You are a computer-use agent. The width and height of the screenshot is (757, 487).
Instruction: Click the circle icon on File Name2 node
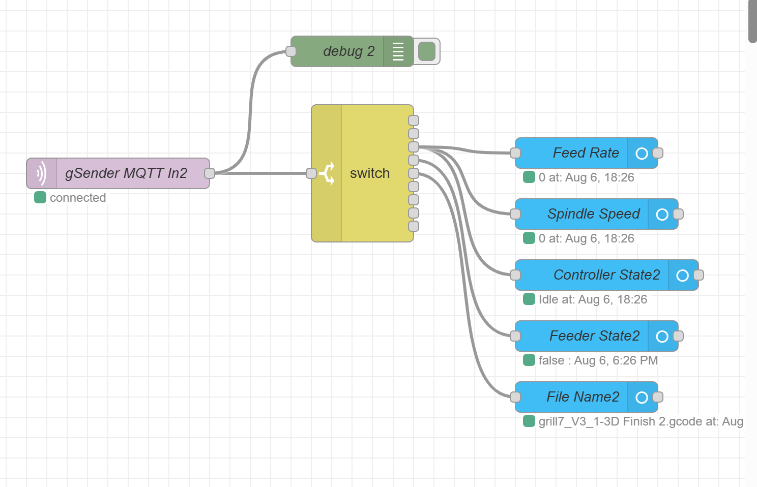(x=642, y=397)
